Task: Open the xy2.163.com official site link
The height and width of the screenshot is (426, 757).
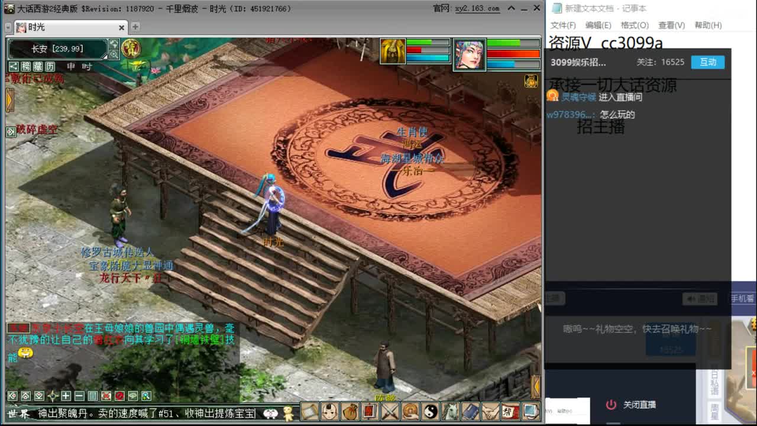Action: [x=477, y=8]
